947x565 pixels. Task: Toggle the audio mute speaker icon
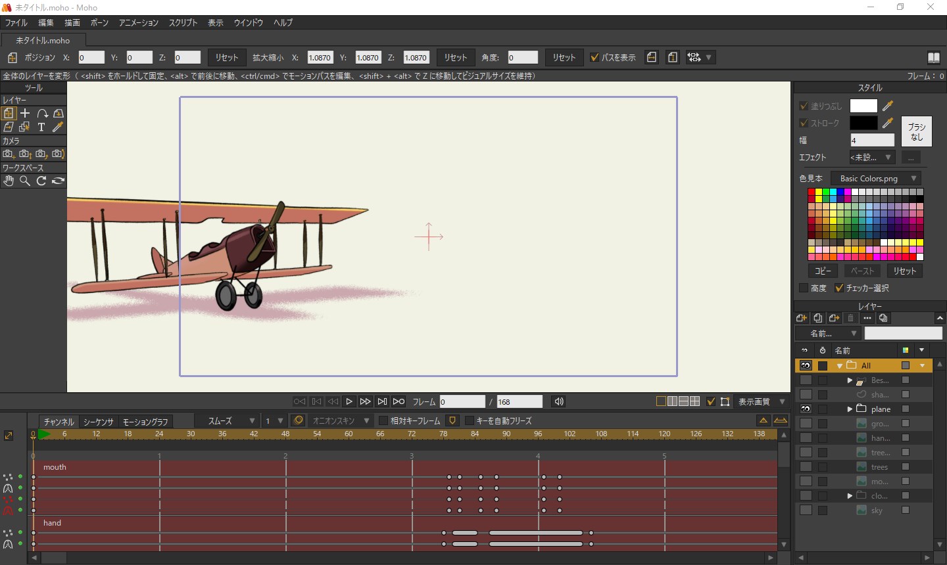tap(559, 401)
